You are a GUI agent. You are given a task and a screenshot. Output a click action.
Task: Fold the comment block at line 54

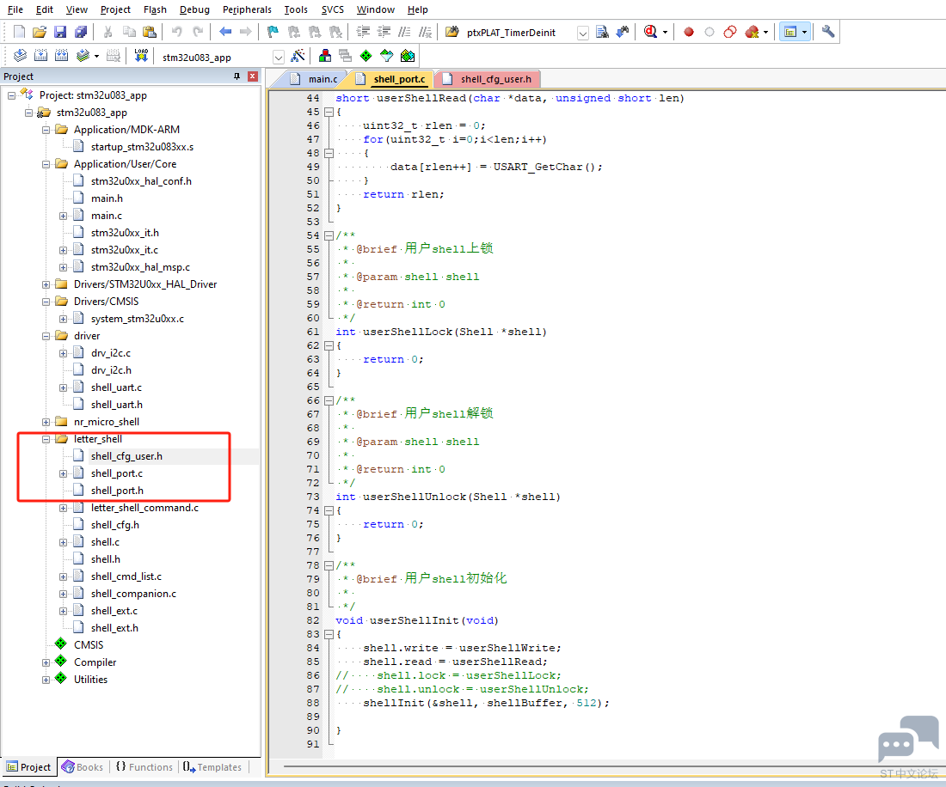tap(329, 235)
